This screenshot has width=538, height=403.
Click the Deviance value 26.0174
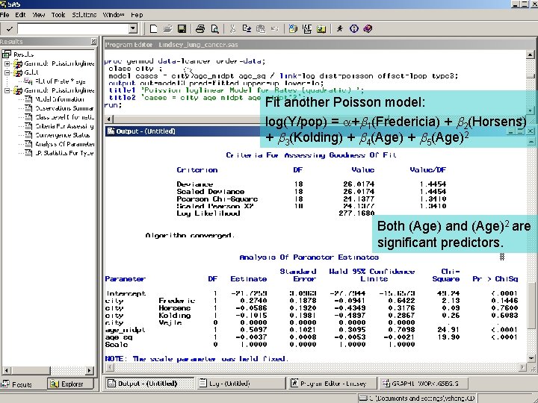(x=359, y=184)
